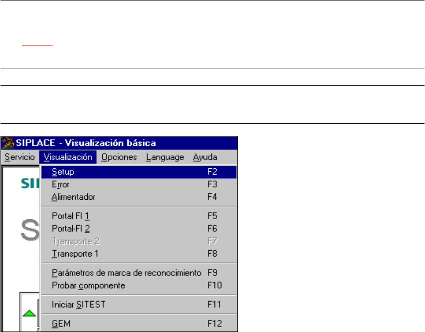The image size is (425, 332).
Task: Close the open Visualización menu
Action: coord(68,157)
